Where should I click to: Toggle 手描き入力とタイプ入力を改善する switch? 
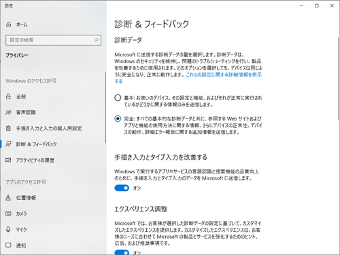(x=122, y=188)
